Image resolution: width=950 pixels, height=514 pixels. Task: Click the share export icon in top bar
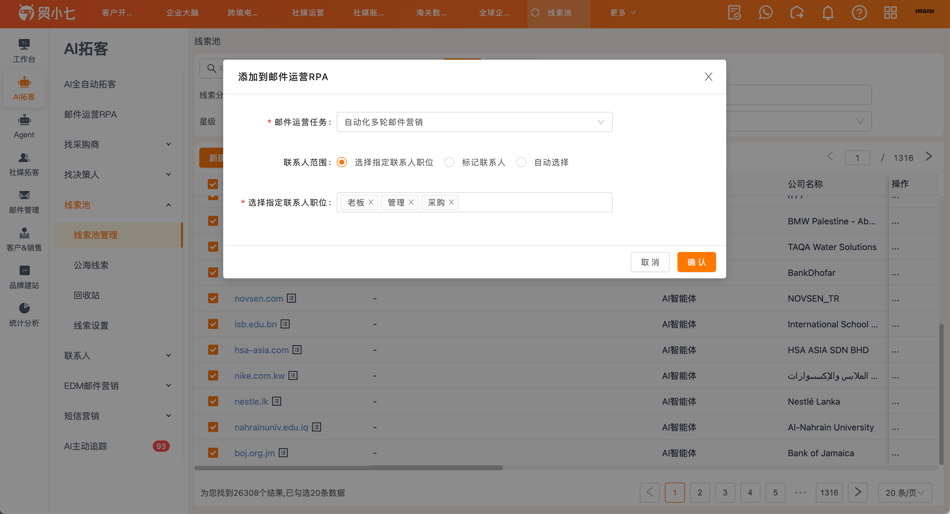click(x=797, y=13)
